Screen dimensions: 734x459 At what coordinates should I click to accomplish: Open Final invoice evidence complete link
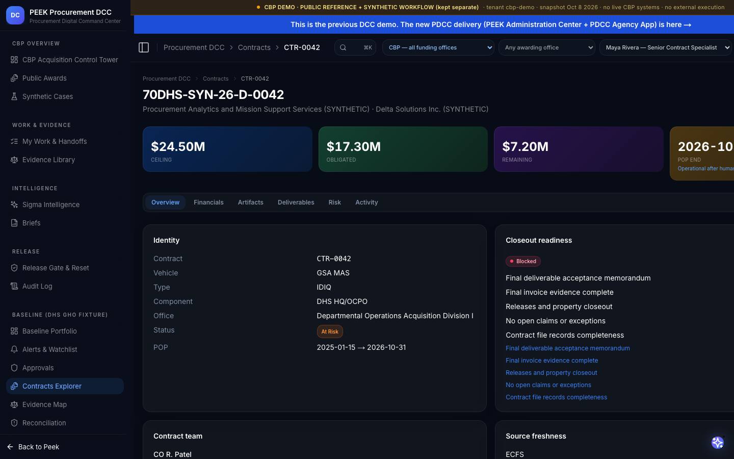552,361
